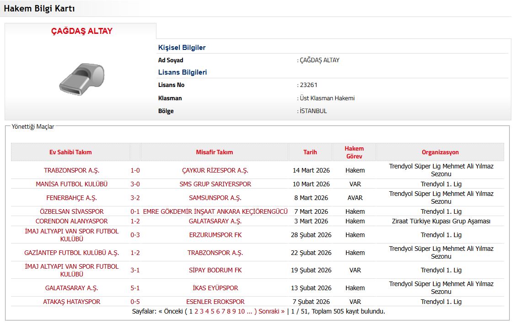Go to results page 2

click(x=196, y=312)
